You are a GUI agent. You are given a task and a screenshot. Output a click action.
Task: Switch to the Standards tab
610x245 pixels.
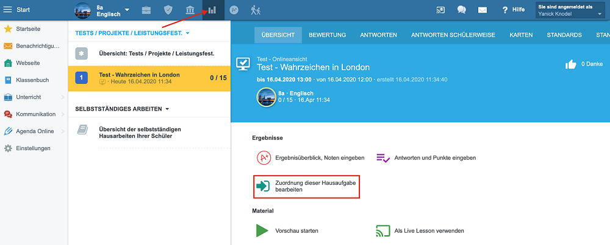[x=564, y=35]
